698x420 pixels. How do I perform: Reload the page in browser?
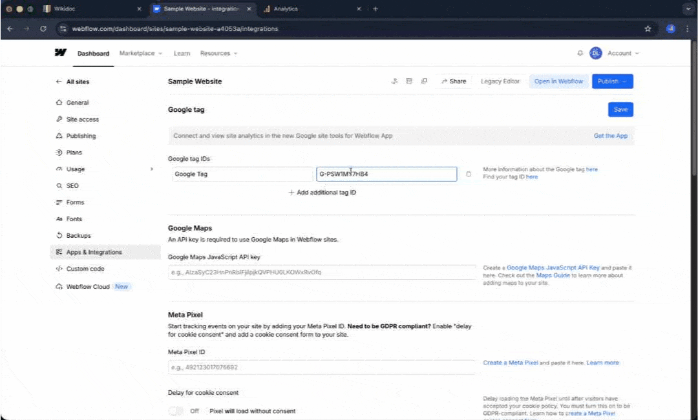click(x=43, y=28)
